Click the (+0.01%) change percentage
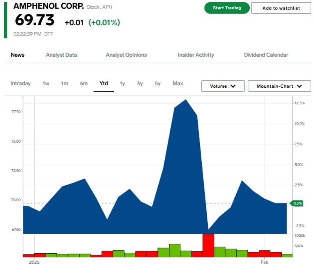Viewport: 314px width, 269px height. (104, 22)
